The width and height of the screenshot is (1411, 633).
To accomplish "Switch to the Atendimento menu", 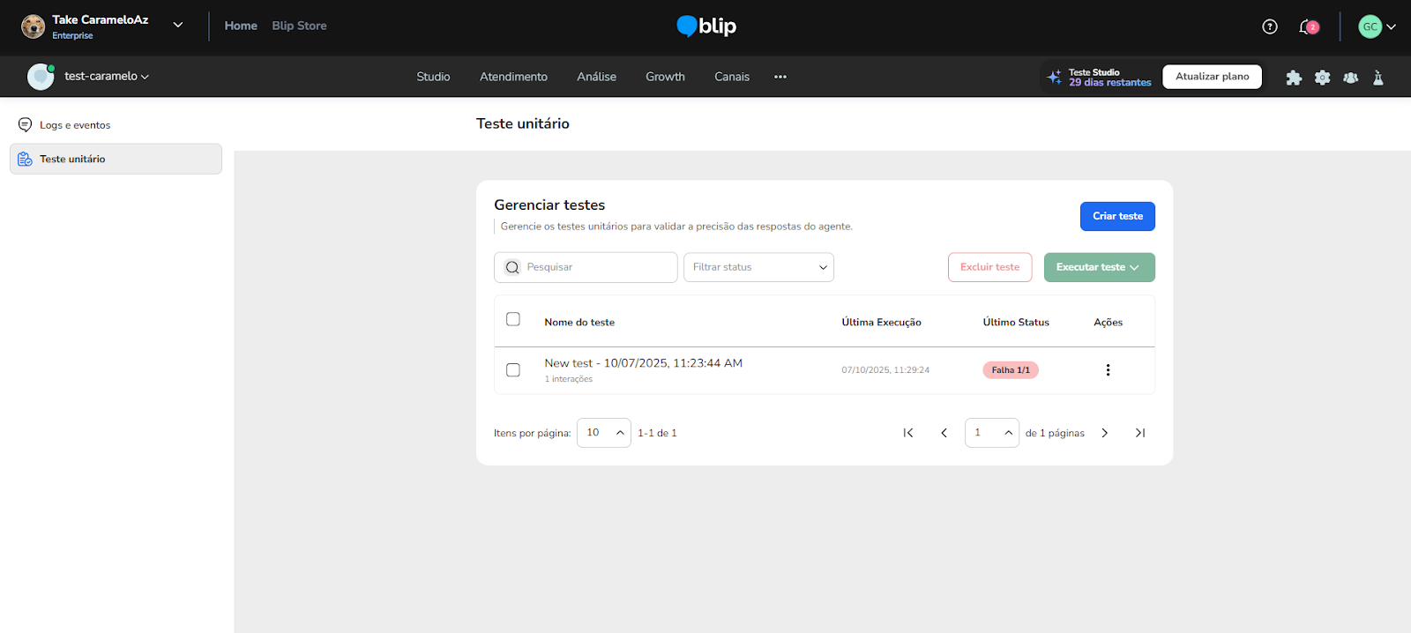I will tap(513, 77).
